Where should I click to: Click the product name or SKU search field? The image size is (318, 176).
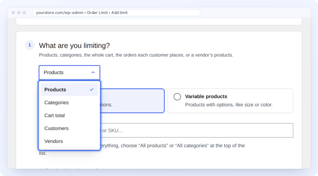pos(197,130)
